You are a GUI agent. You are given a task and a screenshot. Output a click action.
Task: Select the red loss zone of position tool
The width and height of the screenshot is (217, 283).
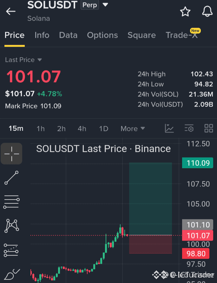pos(150,244)
